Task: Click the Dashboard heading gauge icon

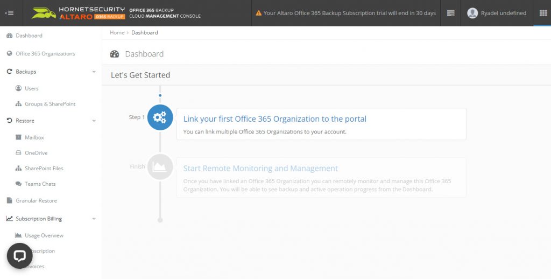Action: [115, 54]
